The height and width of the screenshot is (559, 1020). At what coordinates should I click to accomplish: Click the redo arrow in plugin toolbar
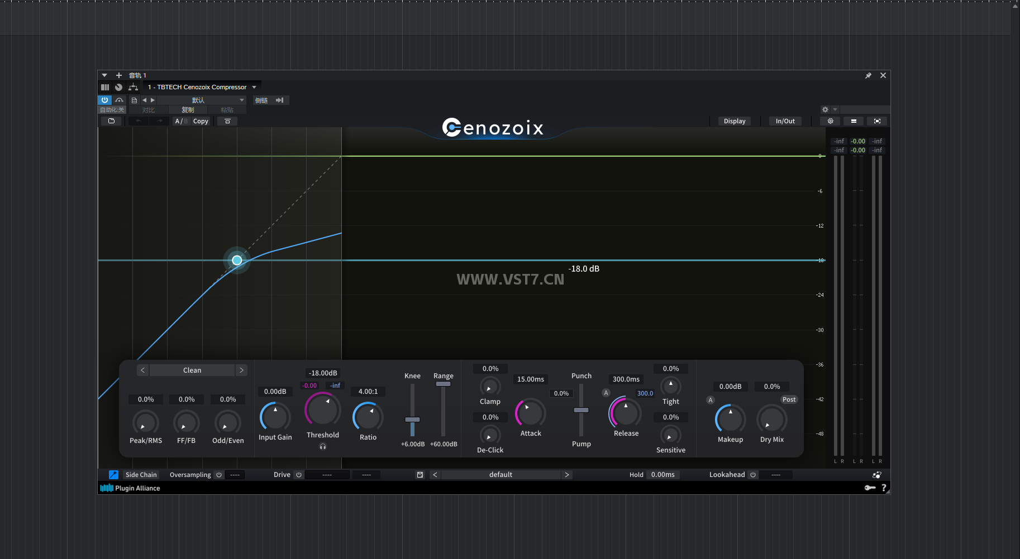click(x=159, y=121)
